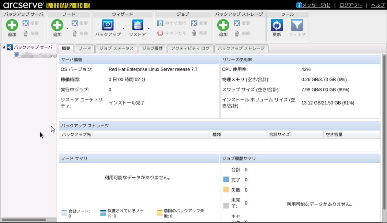This screenshot has width=387, height=223.
Task: Click the Add icon in バックアップ サーバ group
Action: coord(12,25)
